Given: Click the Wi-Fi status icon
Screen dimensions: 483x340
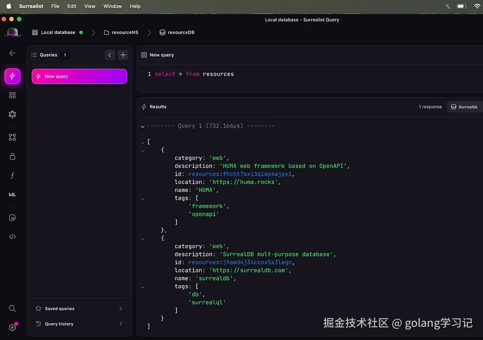Looking at the screenshot, I should (x=477, y=6).
